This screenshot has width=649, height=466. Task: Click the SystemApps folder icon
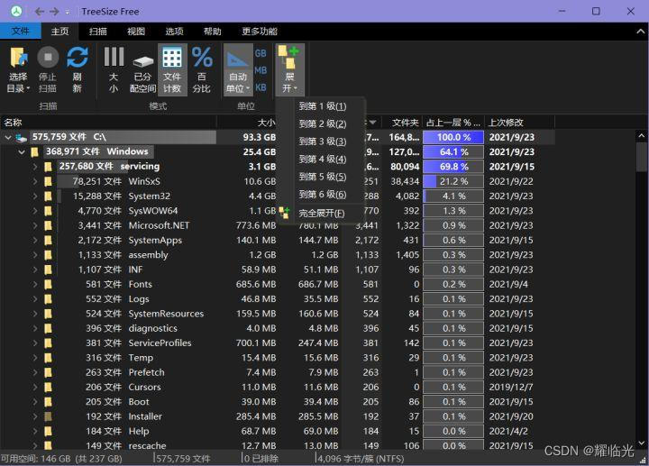[48, 240]
